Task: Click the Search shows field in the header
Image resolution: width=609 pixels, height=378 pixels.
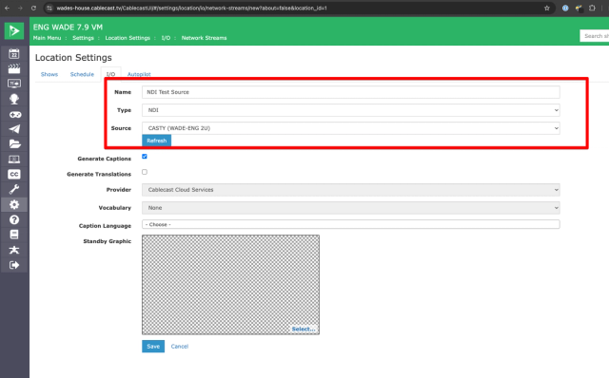Action: click(595, 36)
